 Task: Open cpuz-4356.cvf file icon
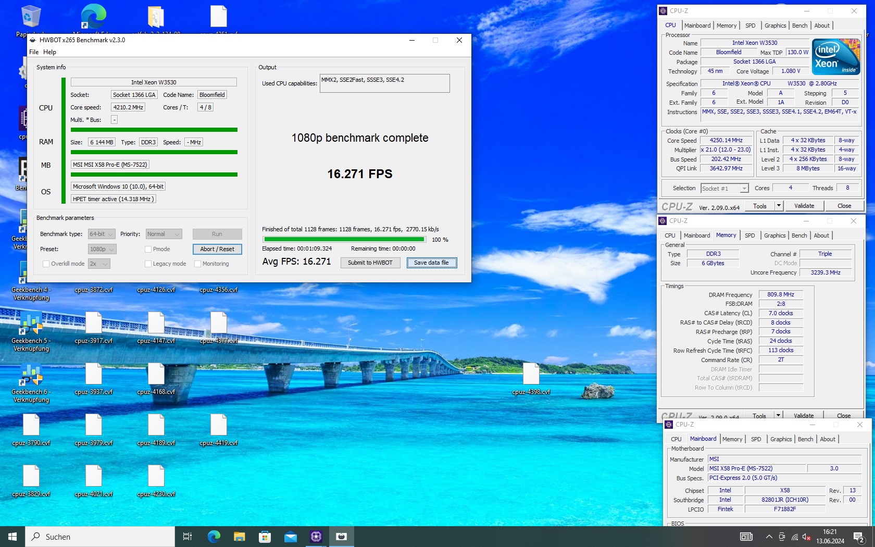click(x=219, y=290)
